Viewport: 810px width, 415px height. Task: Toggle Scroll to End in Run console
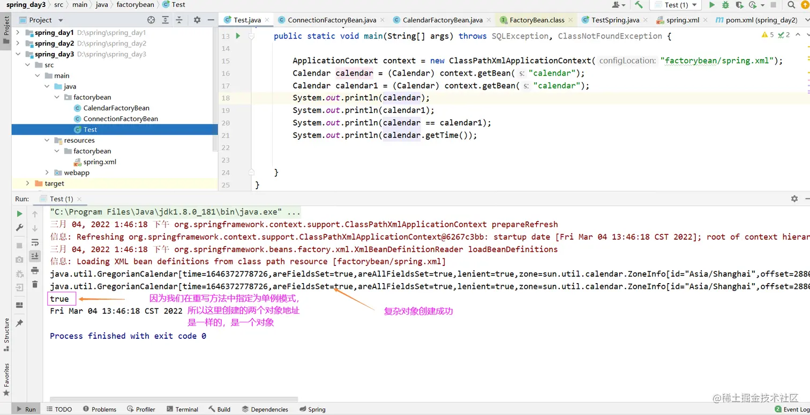[35, 256]
